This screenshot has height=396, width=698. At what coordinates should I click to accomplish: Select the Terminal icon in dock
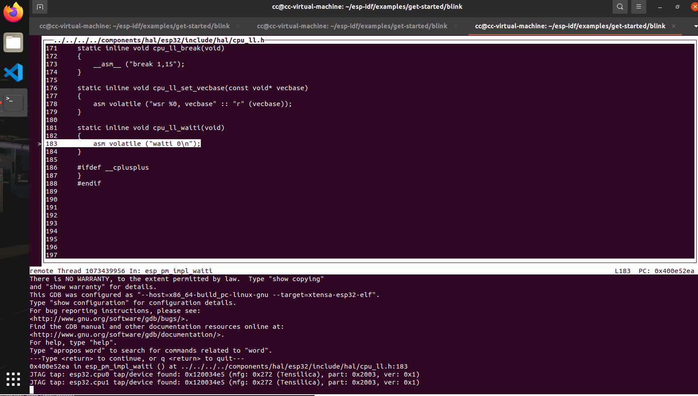coord(13,102)
